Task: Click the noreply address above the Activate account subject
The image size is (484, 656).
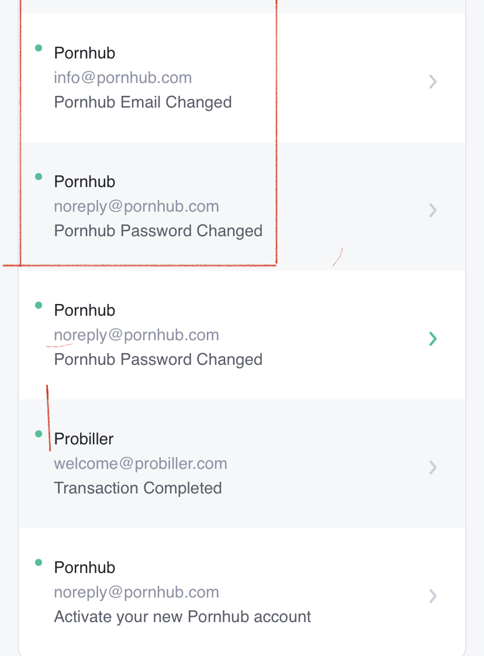Action: point(136,592)
